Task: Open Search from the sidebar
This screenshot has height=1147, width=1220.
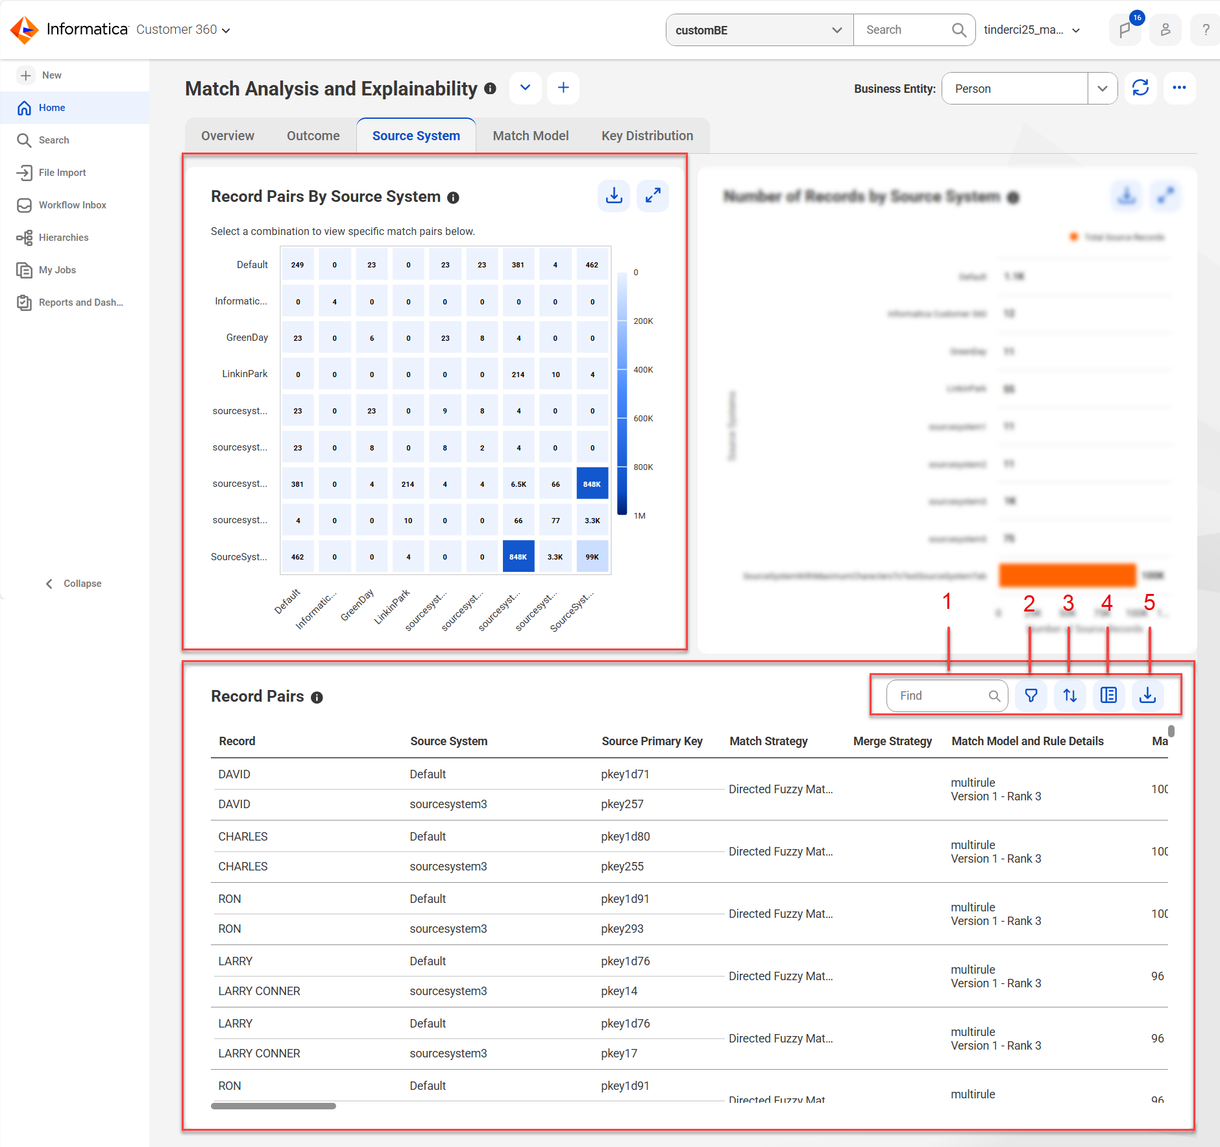Action: [75, 140]
